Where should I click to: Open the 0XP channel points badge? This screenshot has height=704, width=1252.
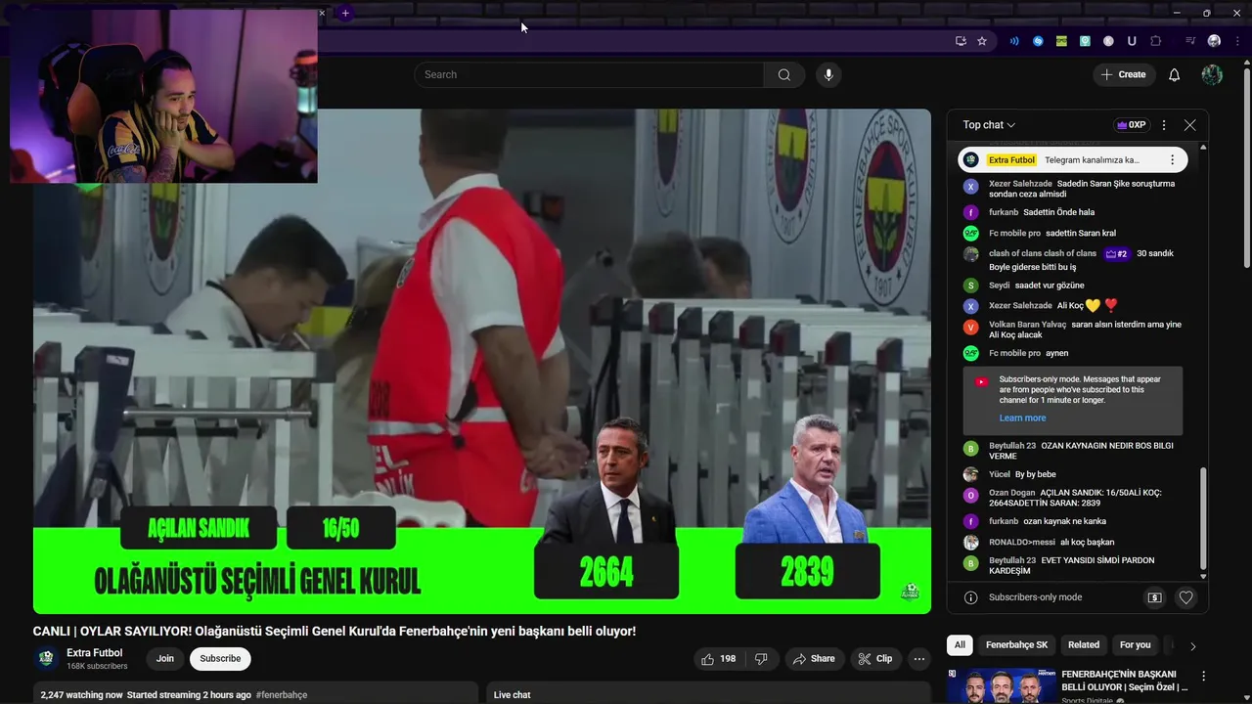(x=1132, y=125)
